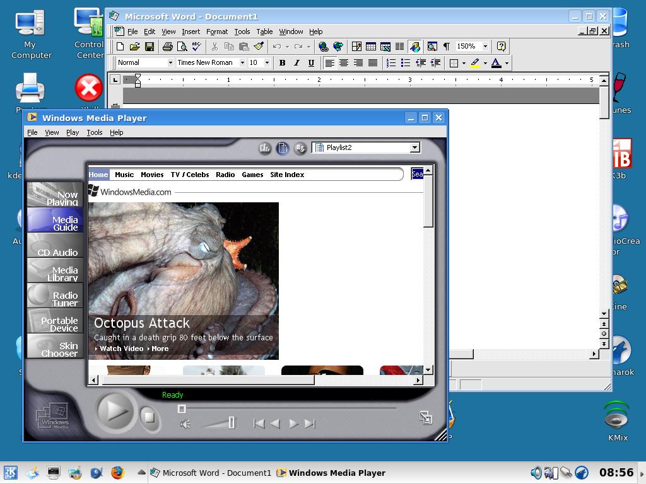Set Align Right in Word
The image size is (646, 484).
(x=358, y=62)
